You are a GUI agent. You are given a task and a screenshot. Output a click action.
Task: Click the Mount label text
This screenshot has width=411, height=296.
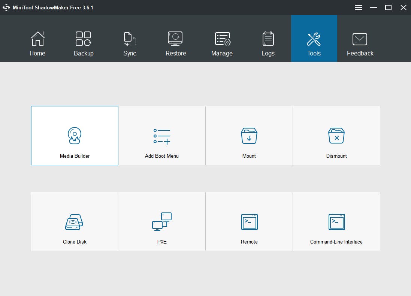tap(249, 156)
